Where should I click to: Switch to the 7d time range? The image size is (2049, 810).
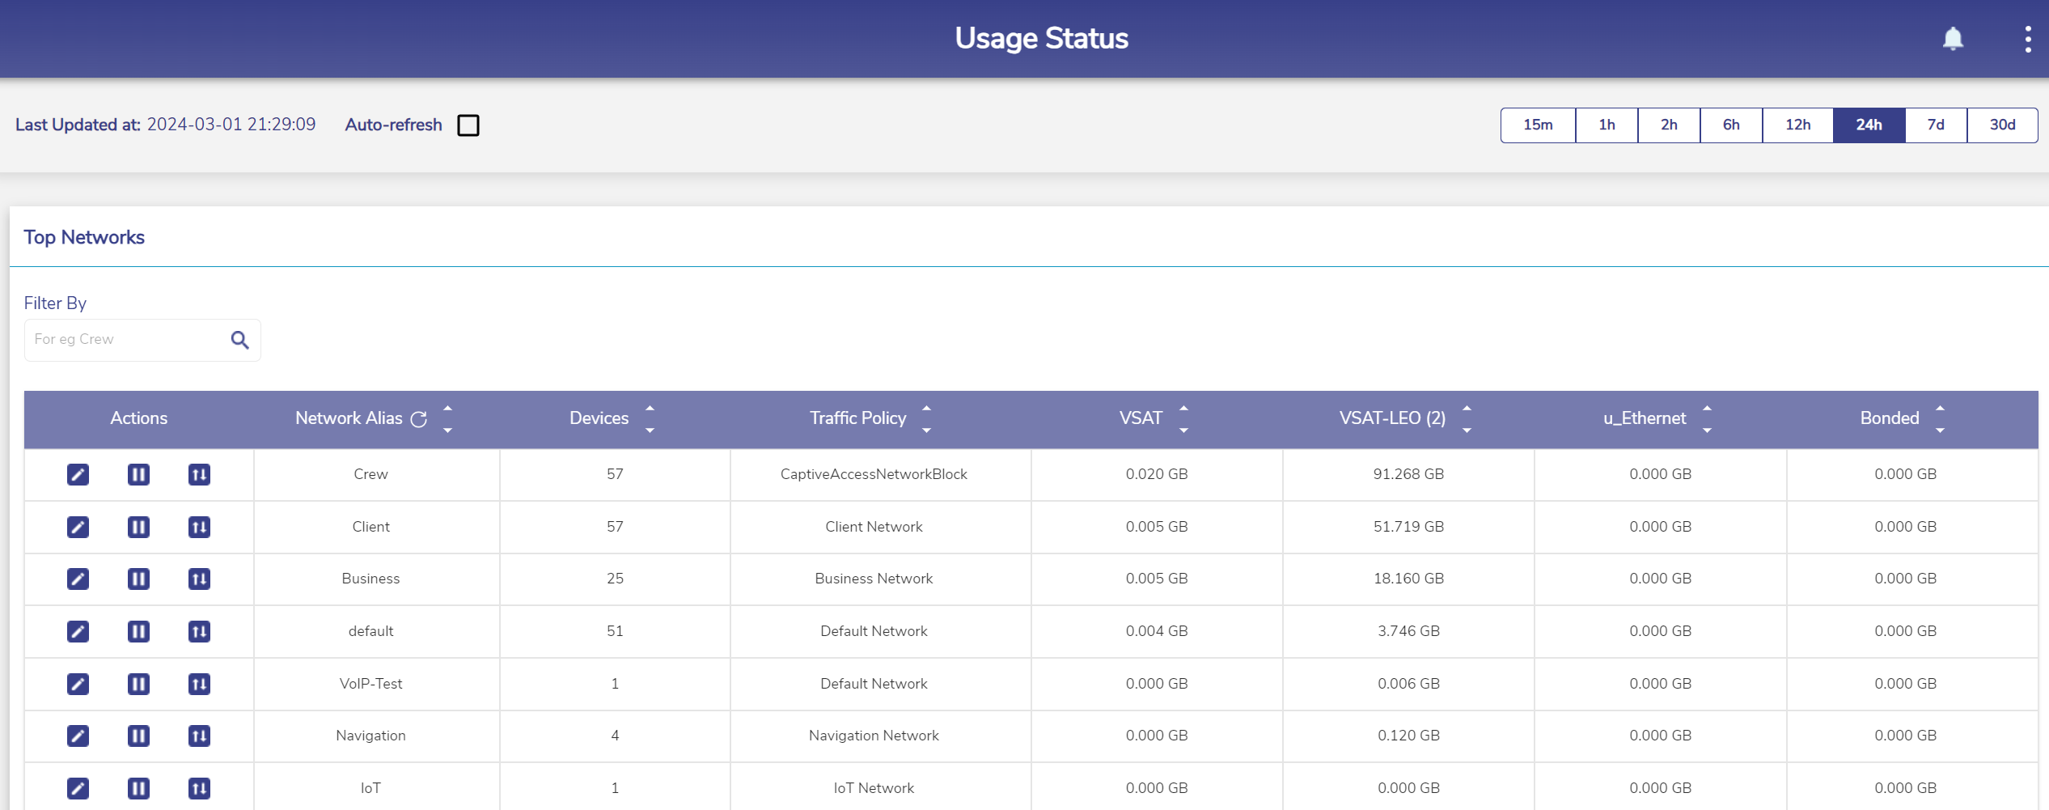coord(1935,125)
